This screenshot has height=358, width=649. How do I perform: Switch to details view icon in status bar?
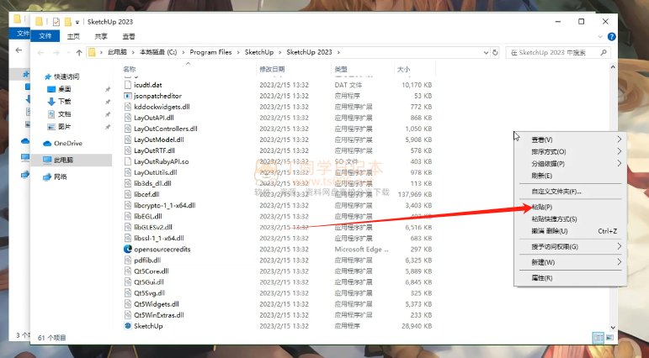pyautogui.click(x=598, y=338)
